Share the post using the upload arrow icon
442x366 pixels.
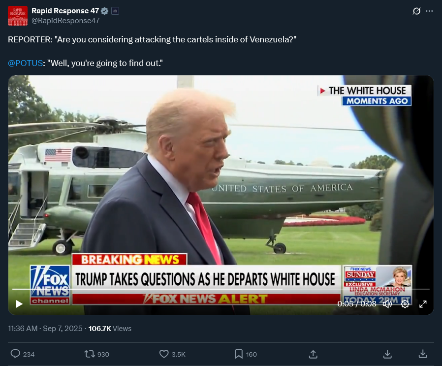click(313, 354)
